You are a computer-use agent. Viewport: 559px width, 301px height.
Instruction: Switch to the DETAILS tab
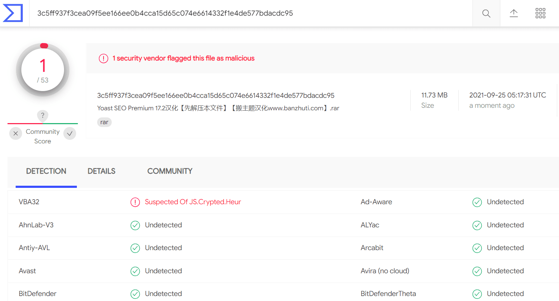(101, 171)
